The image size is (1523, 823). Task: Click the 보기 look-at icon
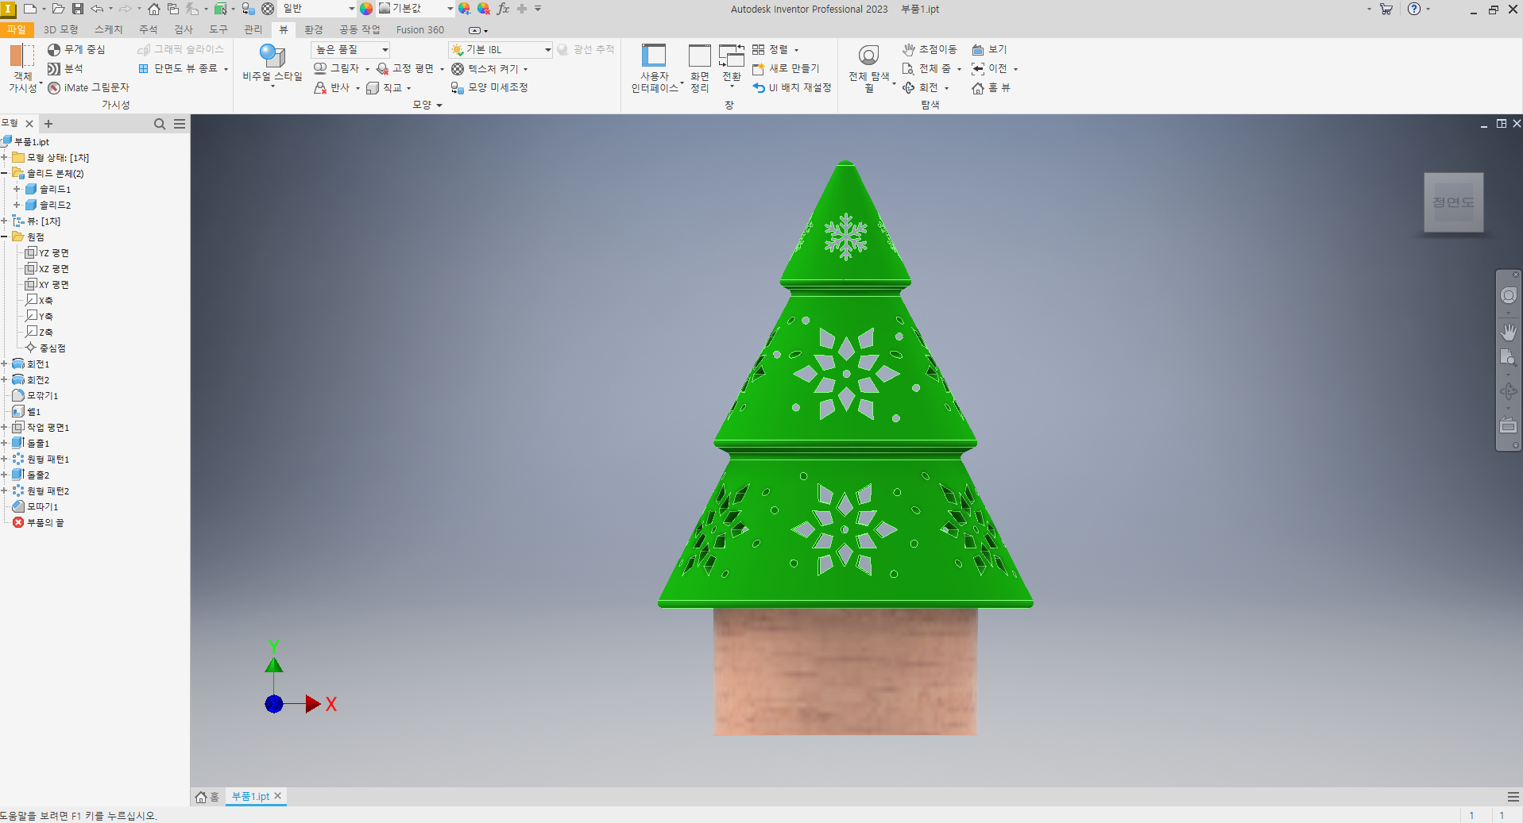pos(978,49)
